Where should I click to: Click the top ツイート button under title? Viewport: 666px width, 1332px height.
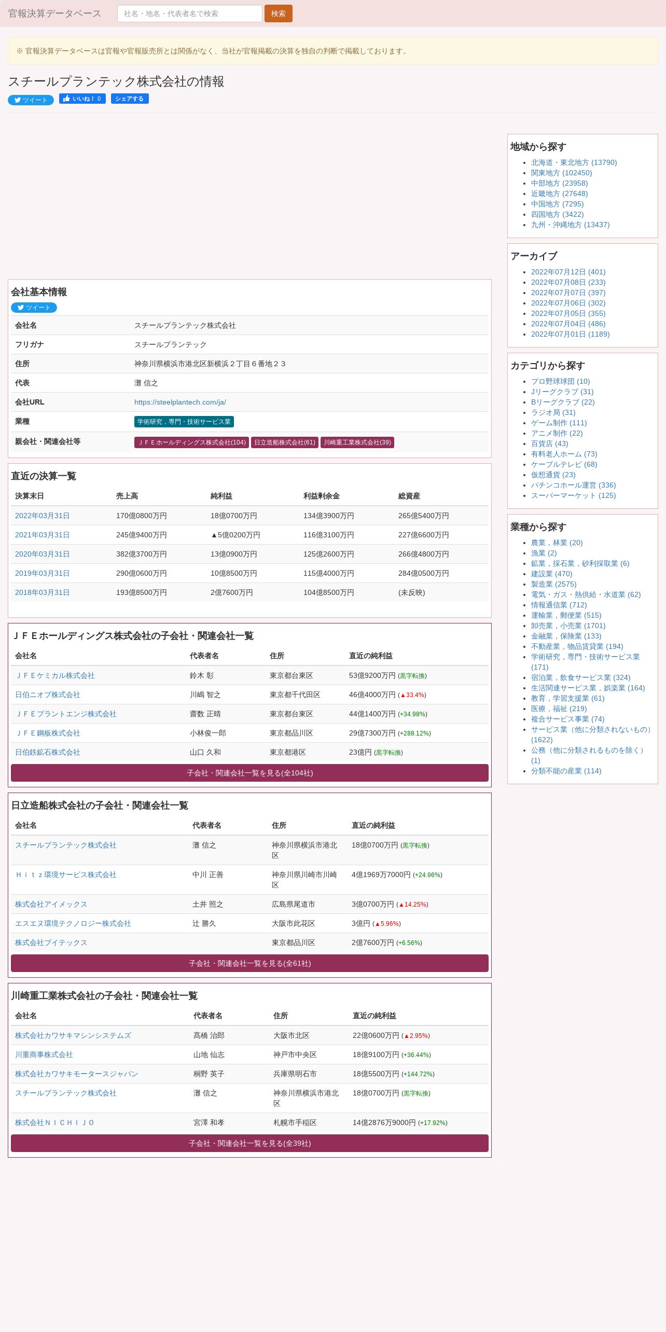tap(31, 100)
